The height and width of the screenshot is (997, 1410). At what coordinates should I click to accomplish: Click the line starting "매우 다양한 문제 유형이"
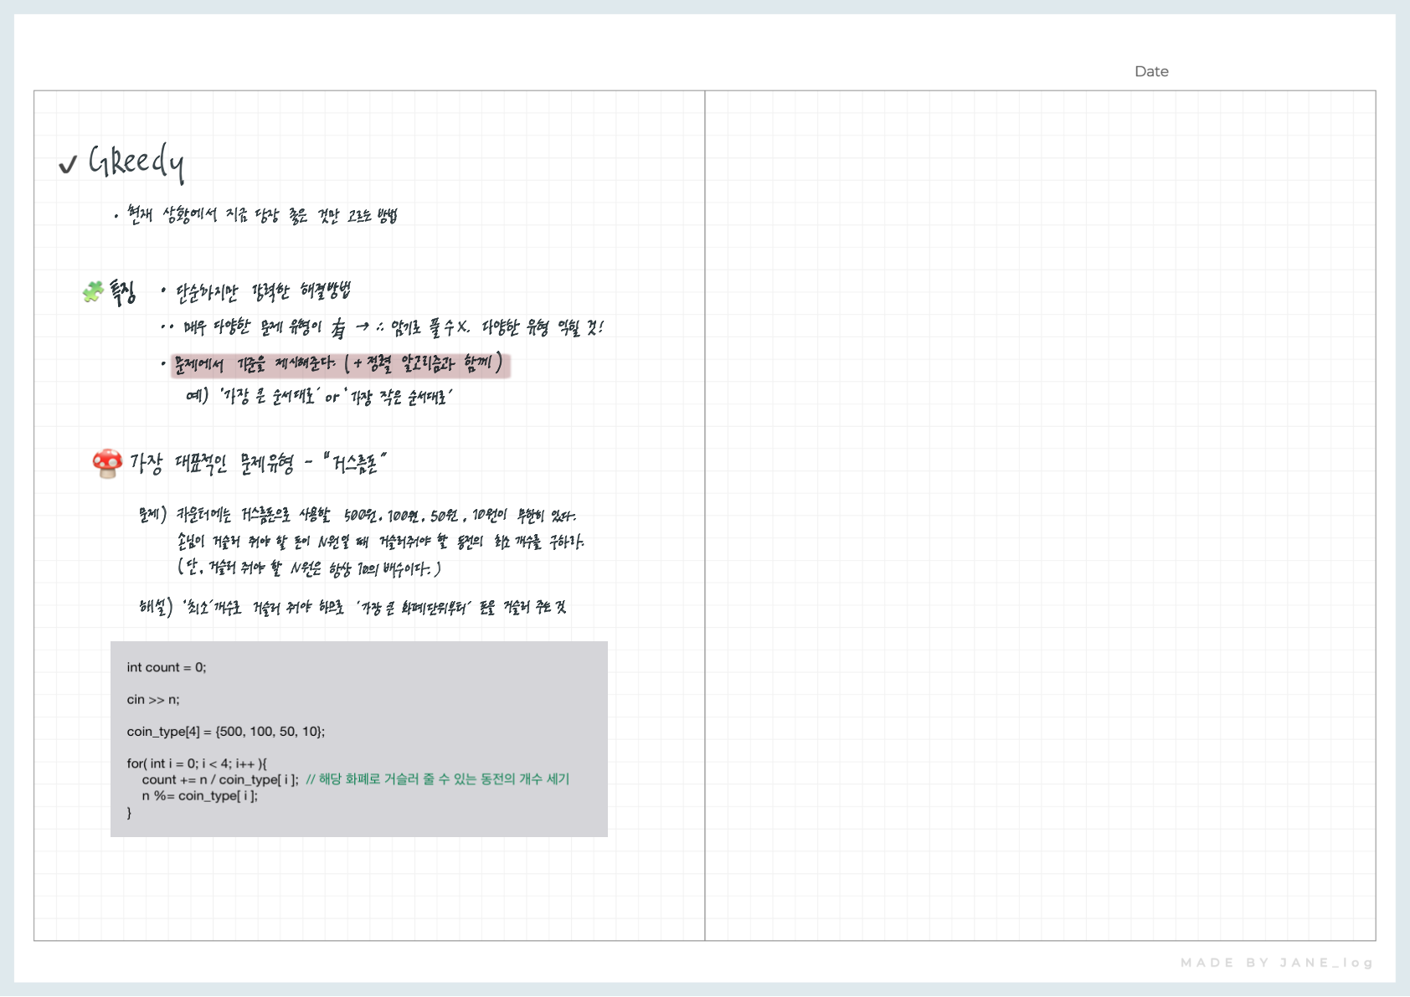point(393,327)
